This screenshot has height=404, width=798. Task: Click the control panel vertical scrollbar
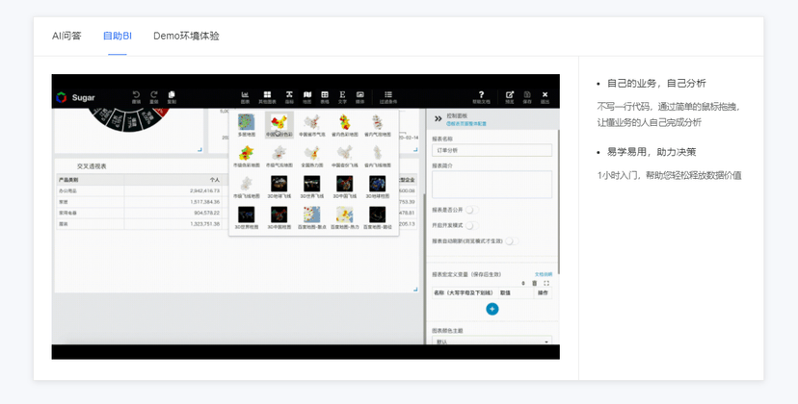point(558,202)
